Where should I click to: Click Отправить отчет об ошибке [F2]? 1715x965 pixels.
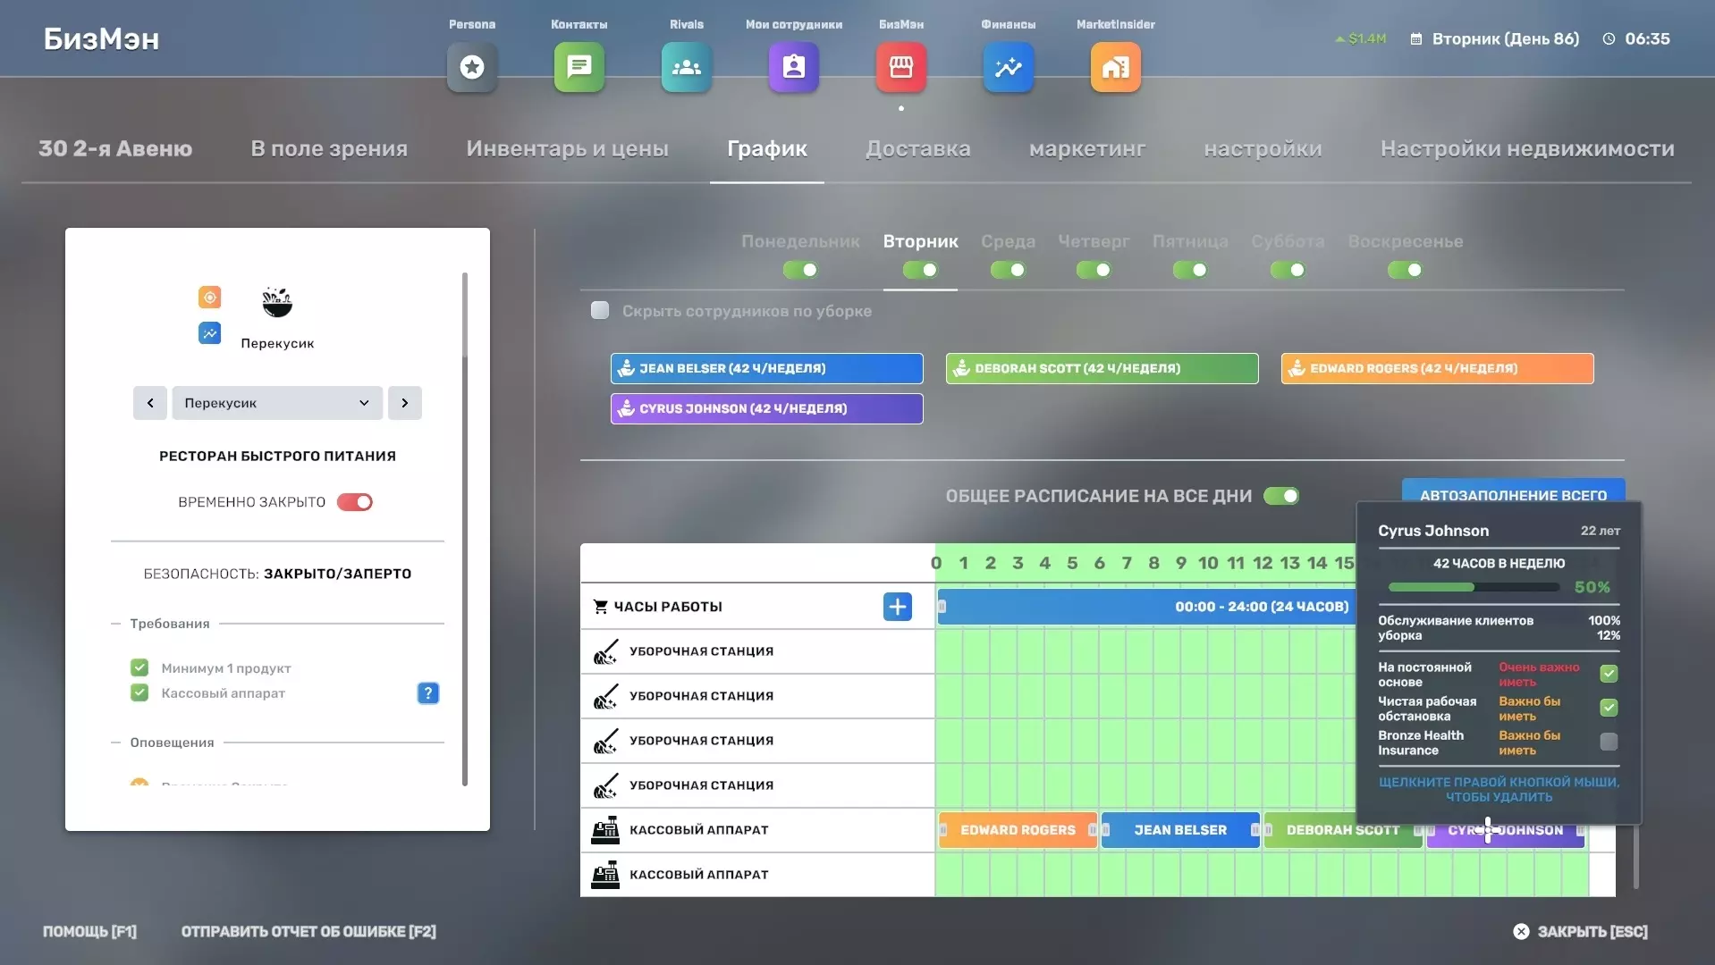pyautogui.click(x=308, y=931)
